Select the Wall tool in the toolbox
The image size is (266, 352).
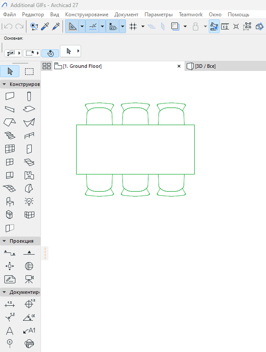pos(10,96)
